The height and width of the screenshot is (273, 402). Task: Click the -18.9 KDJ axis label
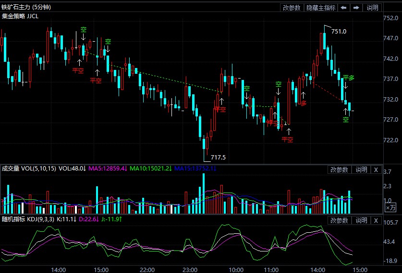pos(391,261)
